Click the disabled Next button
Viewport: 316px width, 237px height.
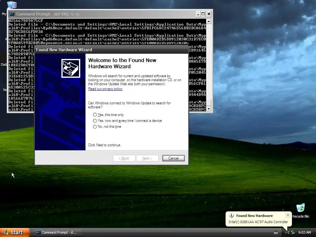point(147,158)
